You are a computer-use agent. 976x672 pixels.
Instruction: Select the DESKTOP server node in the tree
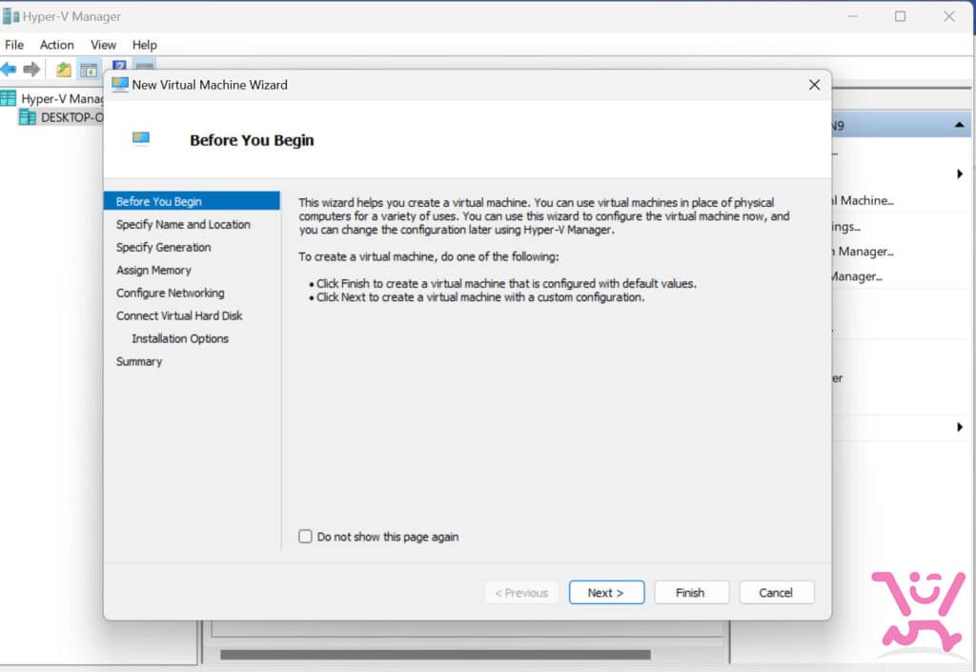click(62, 117)
